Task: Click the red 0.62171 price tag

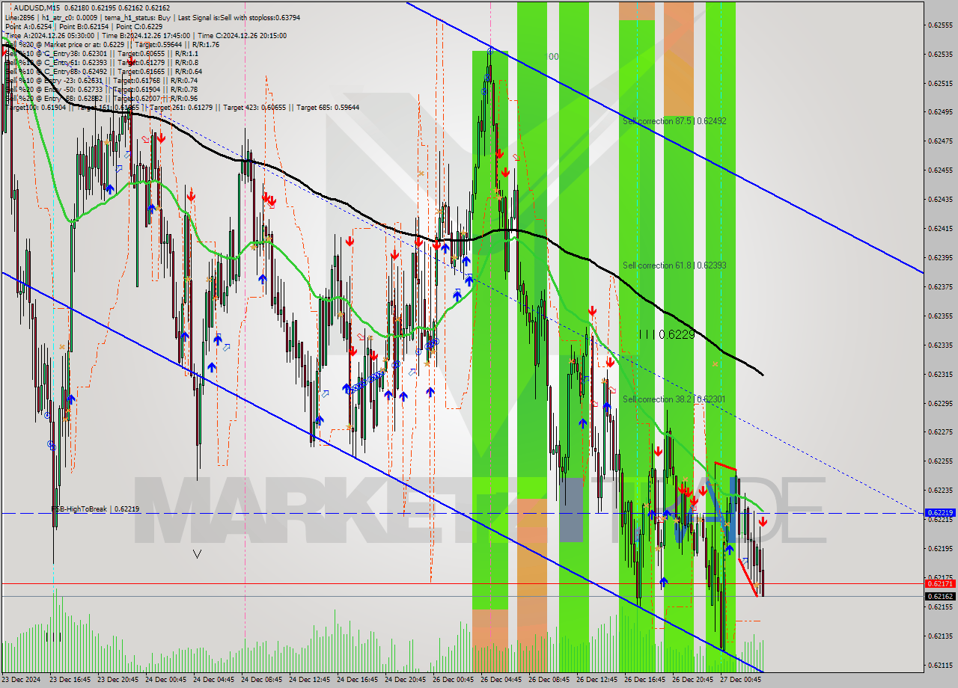Action: [x=940, y=583]
